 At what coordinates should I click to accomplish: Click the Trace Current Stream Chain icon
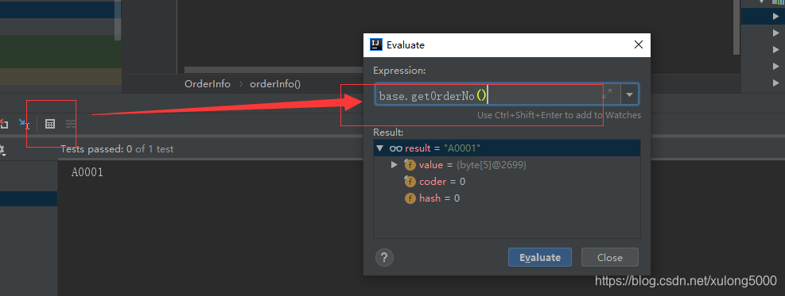tap(71, 124)
